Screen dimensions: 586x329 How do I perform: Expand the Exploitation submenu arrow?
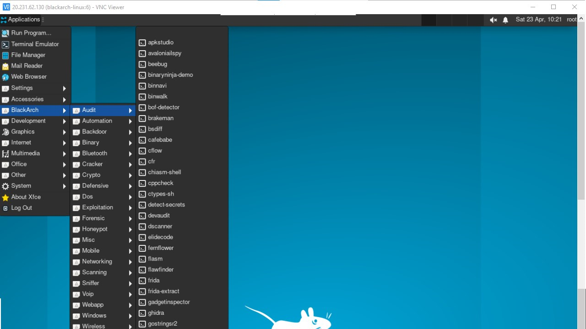(130, 208)
